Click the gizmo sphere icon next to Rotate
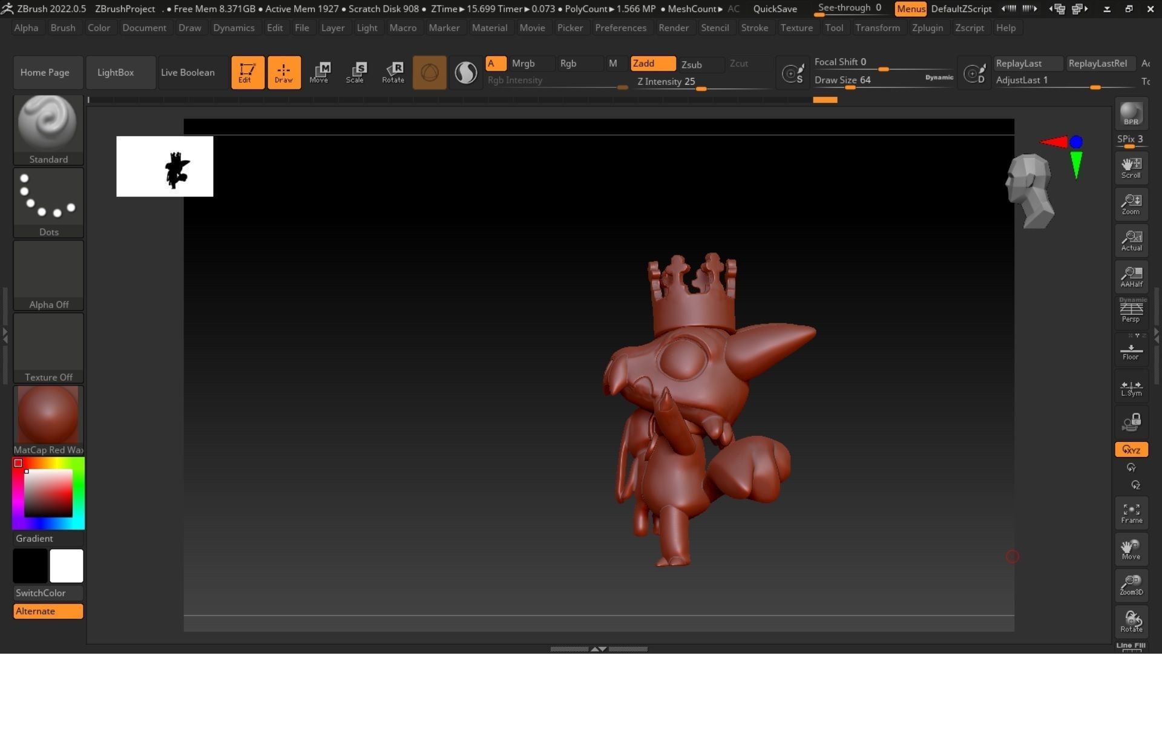Screen dimensions: 1162x736 tap(429, 73)
